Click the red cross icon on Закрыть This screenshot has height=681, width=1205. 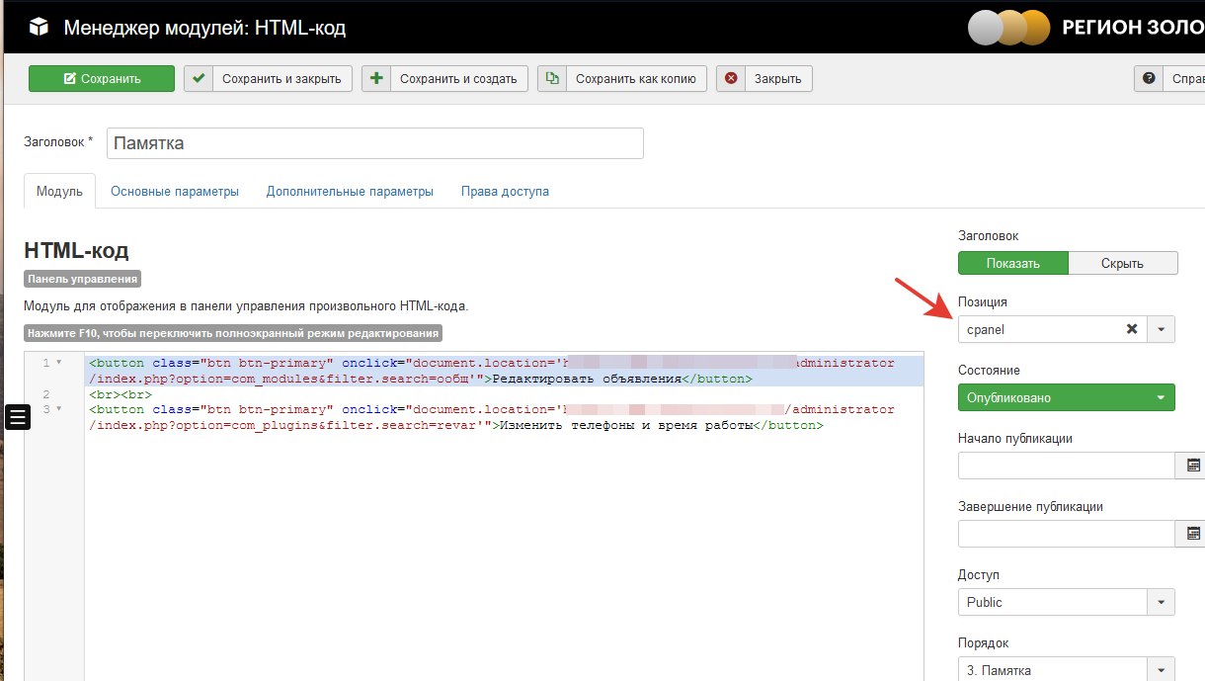pos(731,79)
